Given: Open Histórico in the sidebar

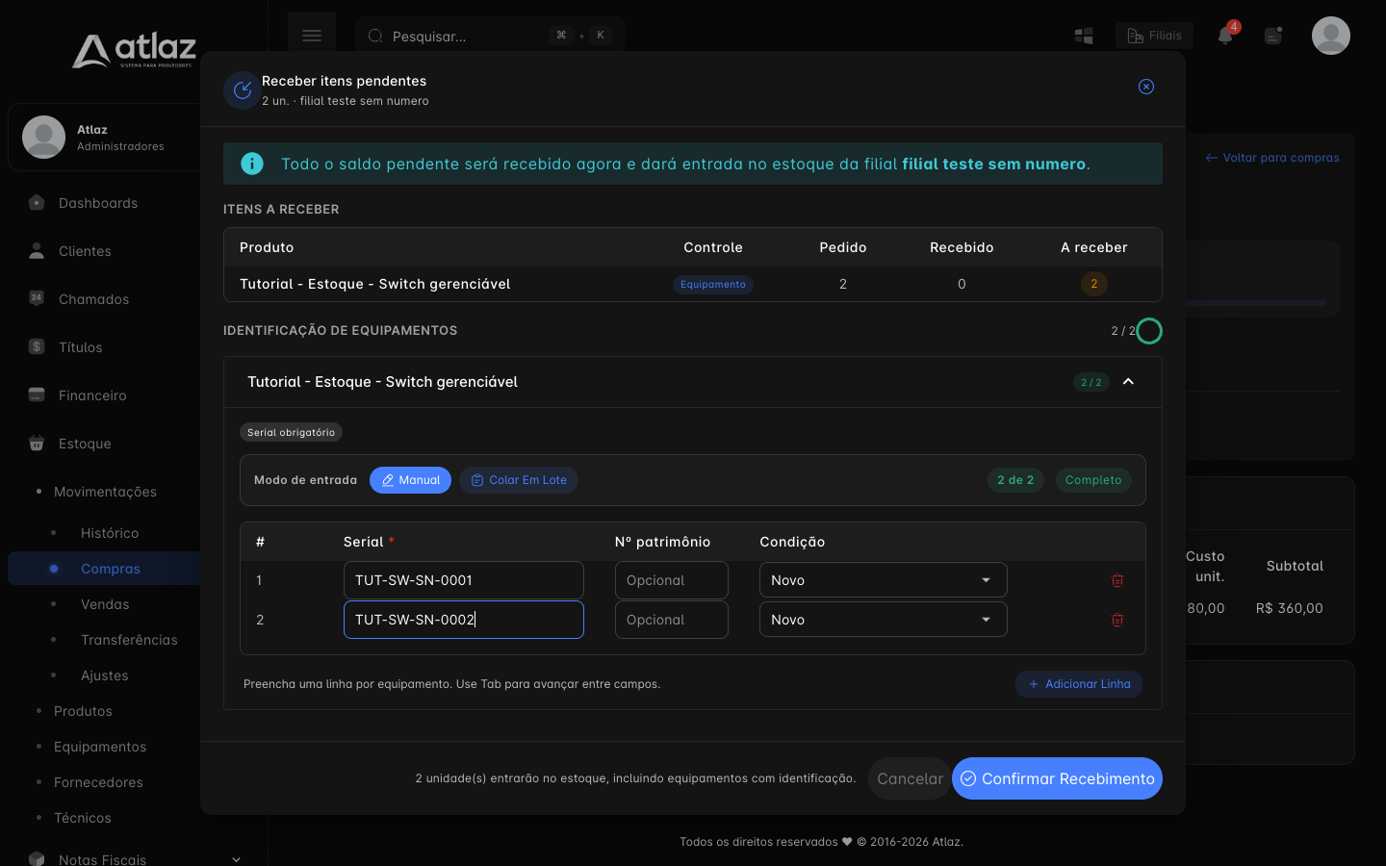Looking at the screenshot, I should coord(110,533).
